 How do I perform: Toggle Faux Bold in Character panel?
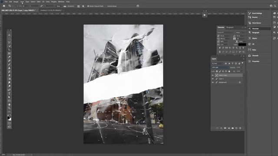220,48
